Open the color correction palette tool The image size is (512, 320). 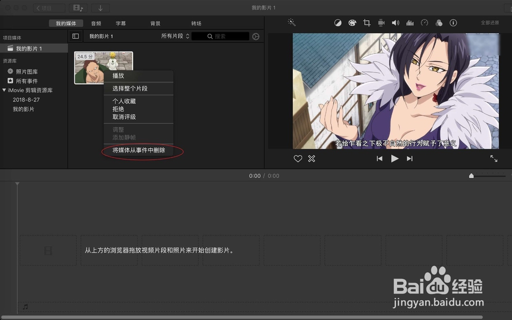[x=352, y=23]
